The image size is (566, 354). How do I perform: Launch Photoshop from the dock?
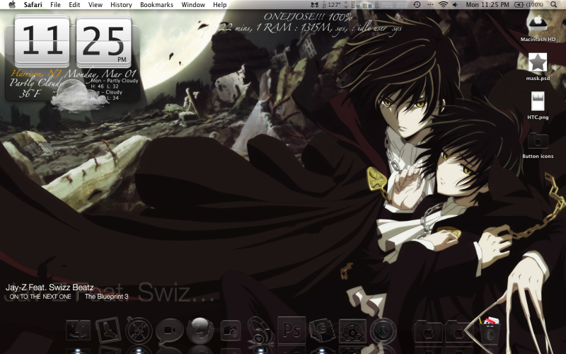click(291, 329)
